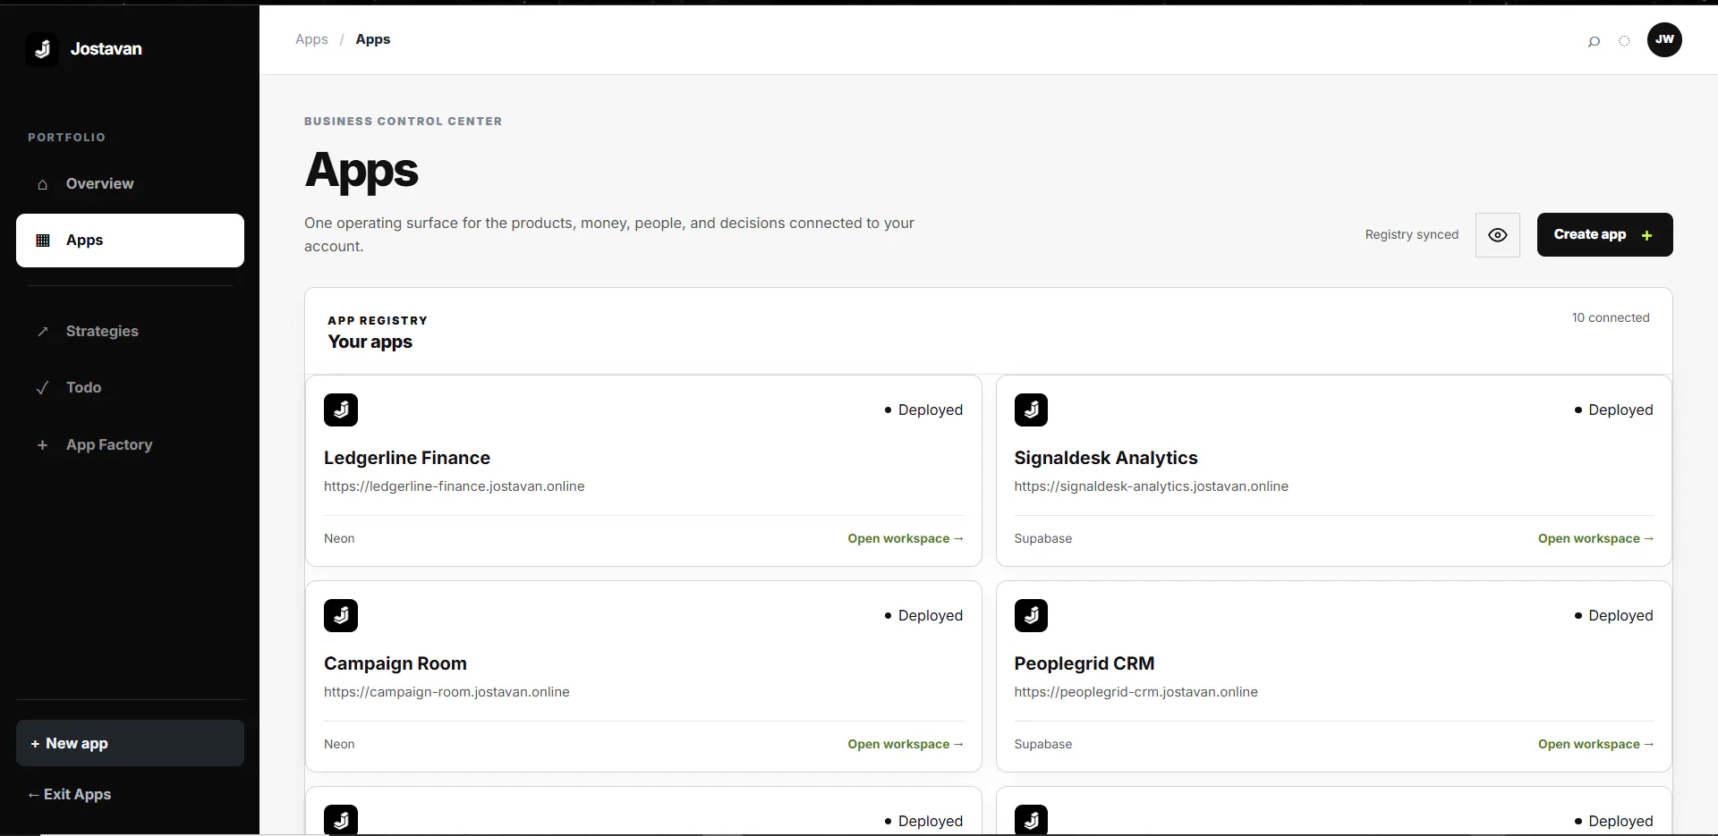Image resolution: width=1718 pixels, height=836 pixels.
Task: Open workspace for Campaign Room
Action: pos(906,744)
